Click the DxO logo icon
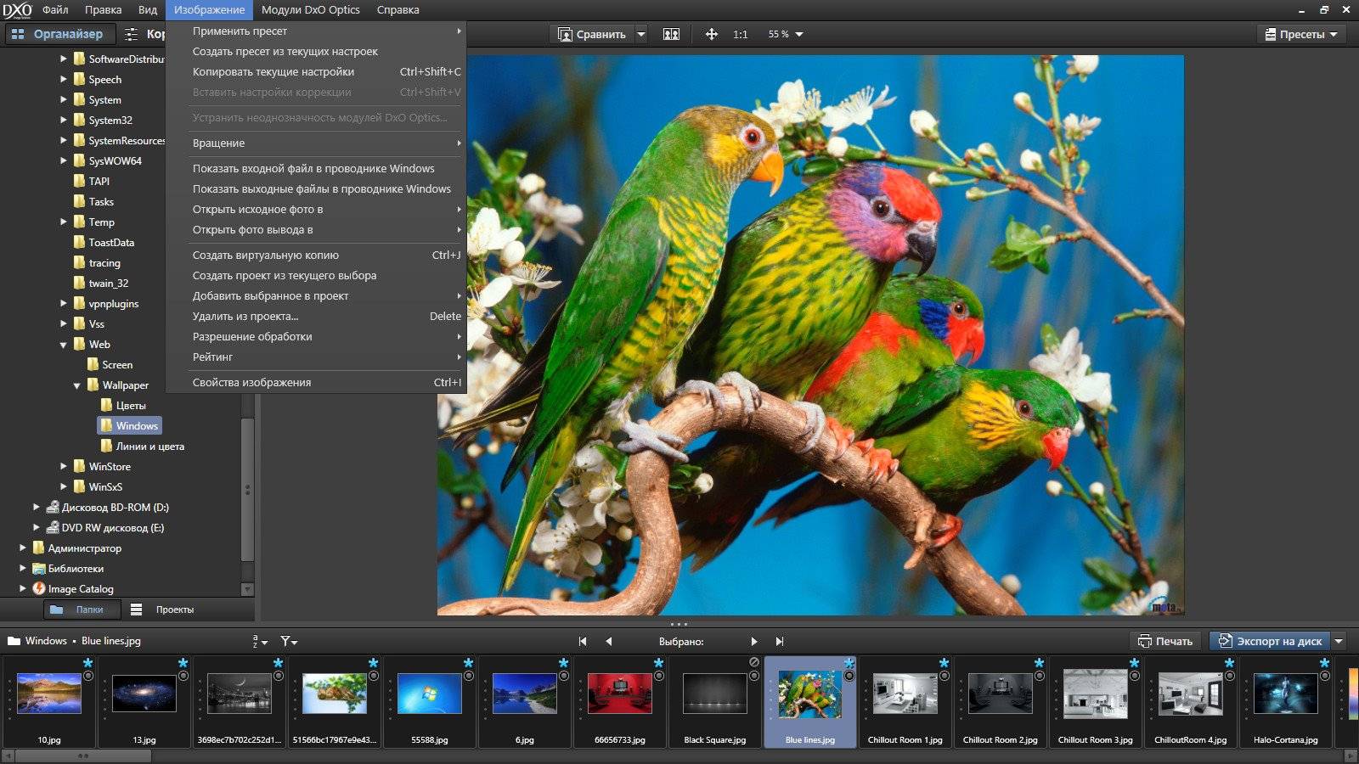 (17, 10)
